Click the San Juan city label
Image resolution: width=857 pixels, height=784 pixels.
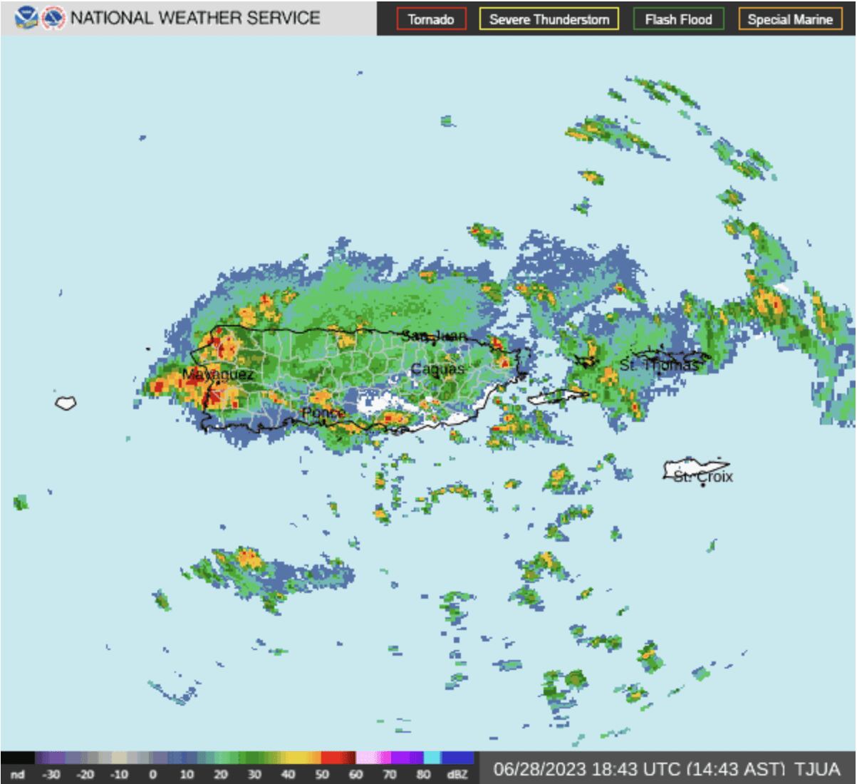[434, 335]
